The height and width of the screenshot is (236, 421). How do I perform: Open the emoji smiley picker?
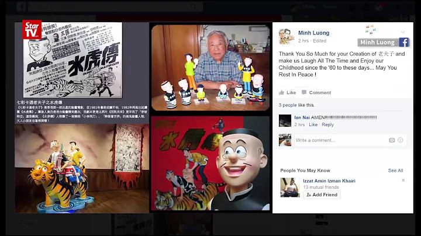pyautogui.click(x=401, y=140)
